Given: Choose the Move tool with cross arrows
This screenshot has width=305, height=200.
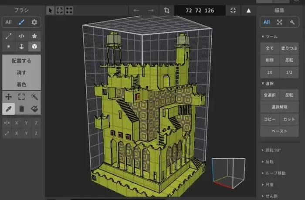Looking at the screenshot, I should coord(9,97).
